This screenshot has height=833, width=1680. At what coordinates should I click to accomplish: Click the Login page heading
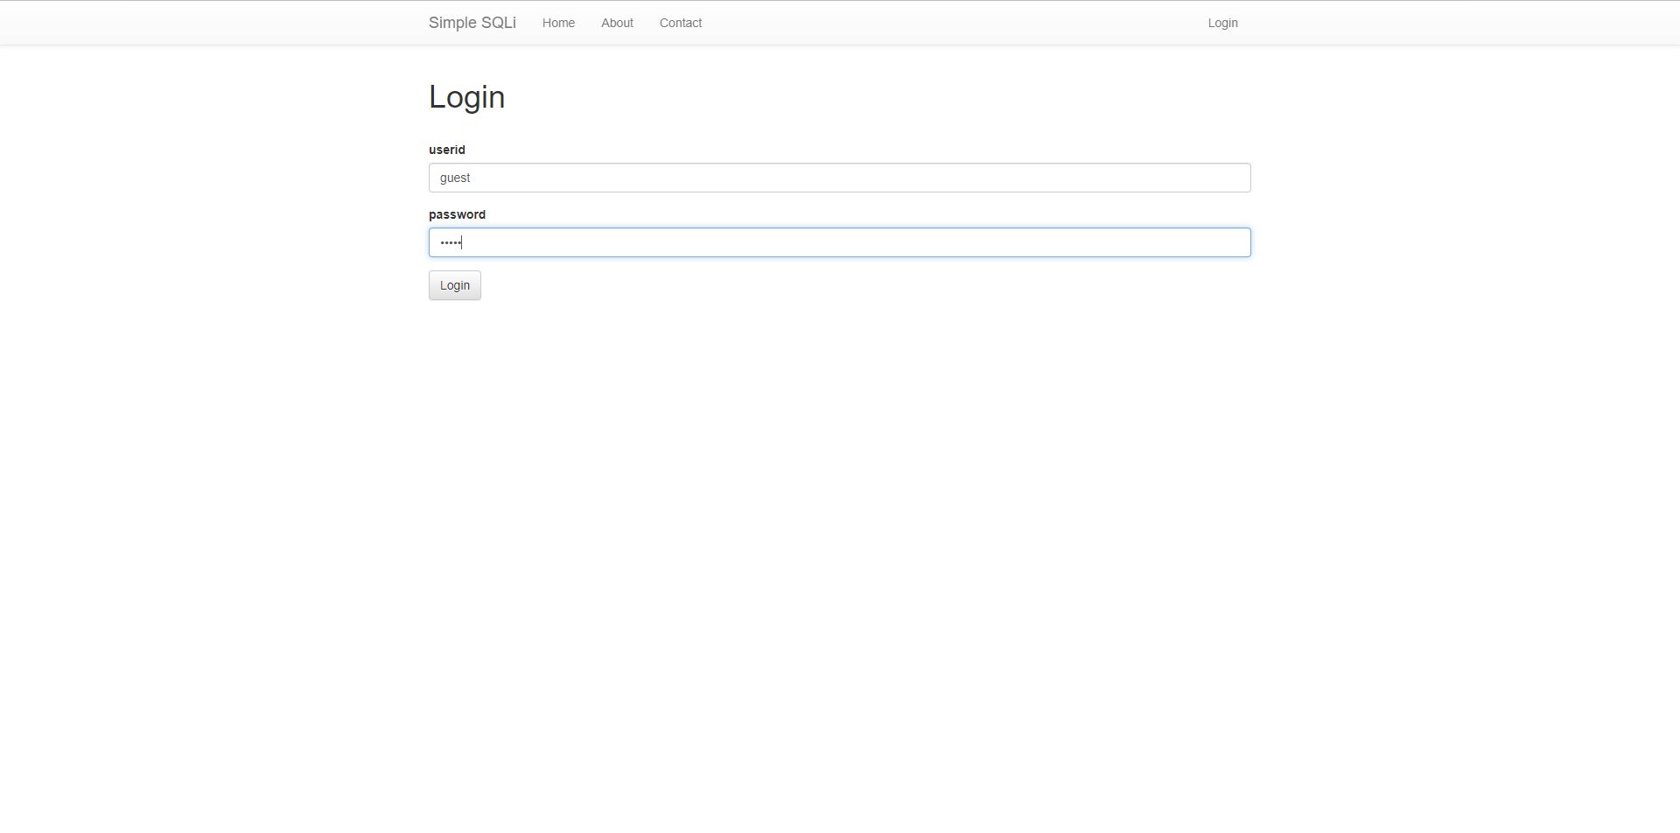(x=466, y=96)
